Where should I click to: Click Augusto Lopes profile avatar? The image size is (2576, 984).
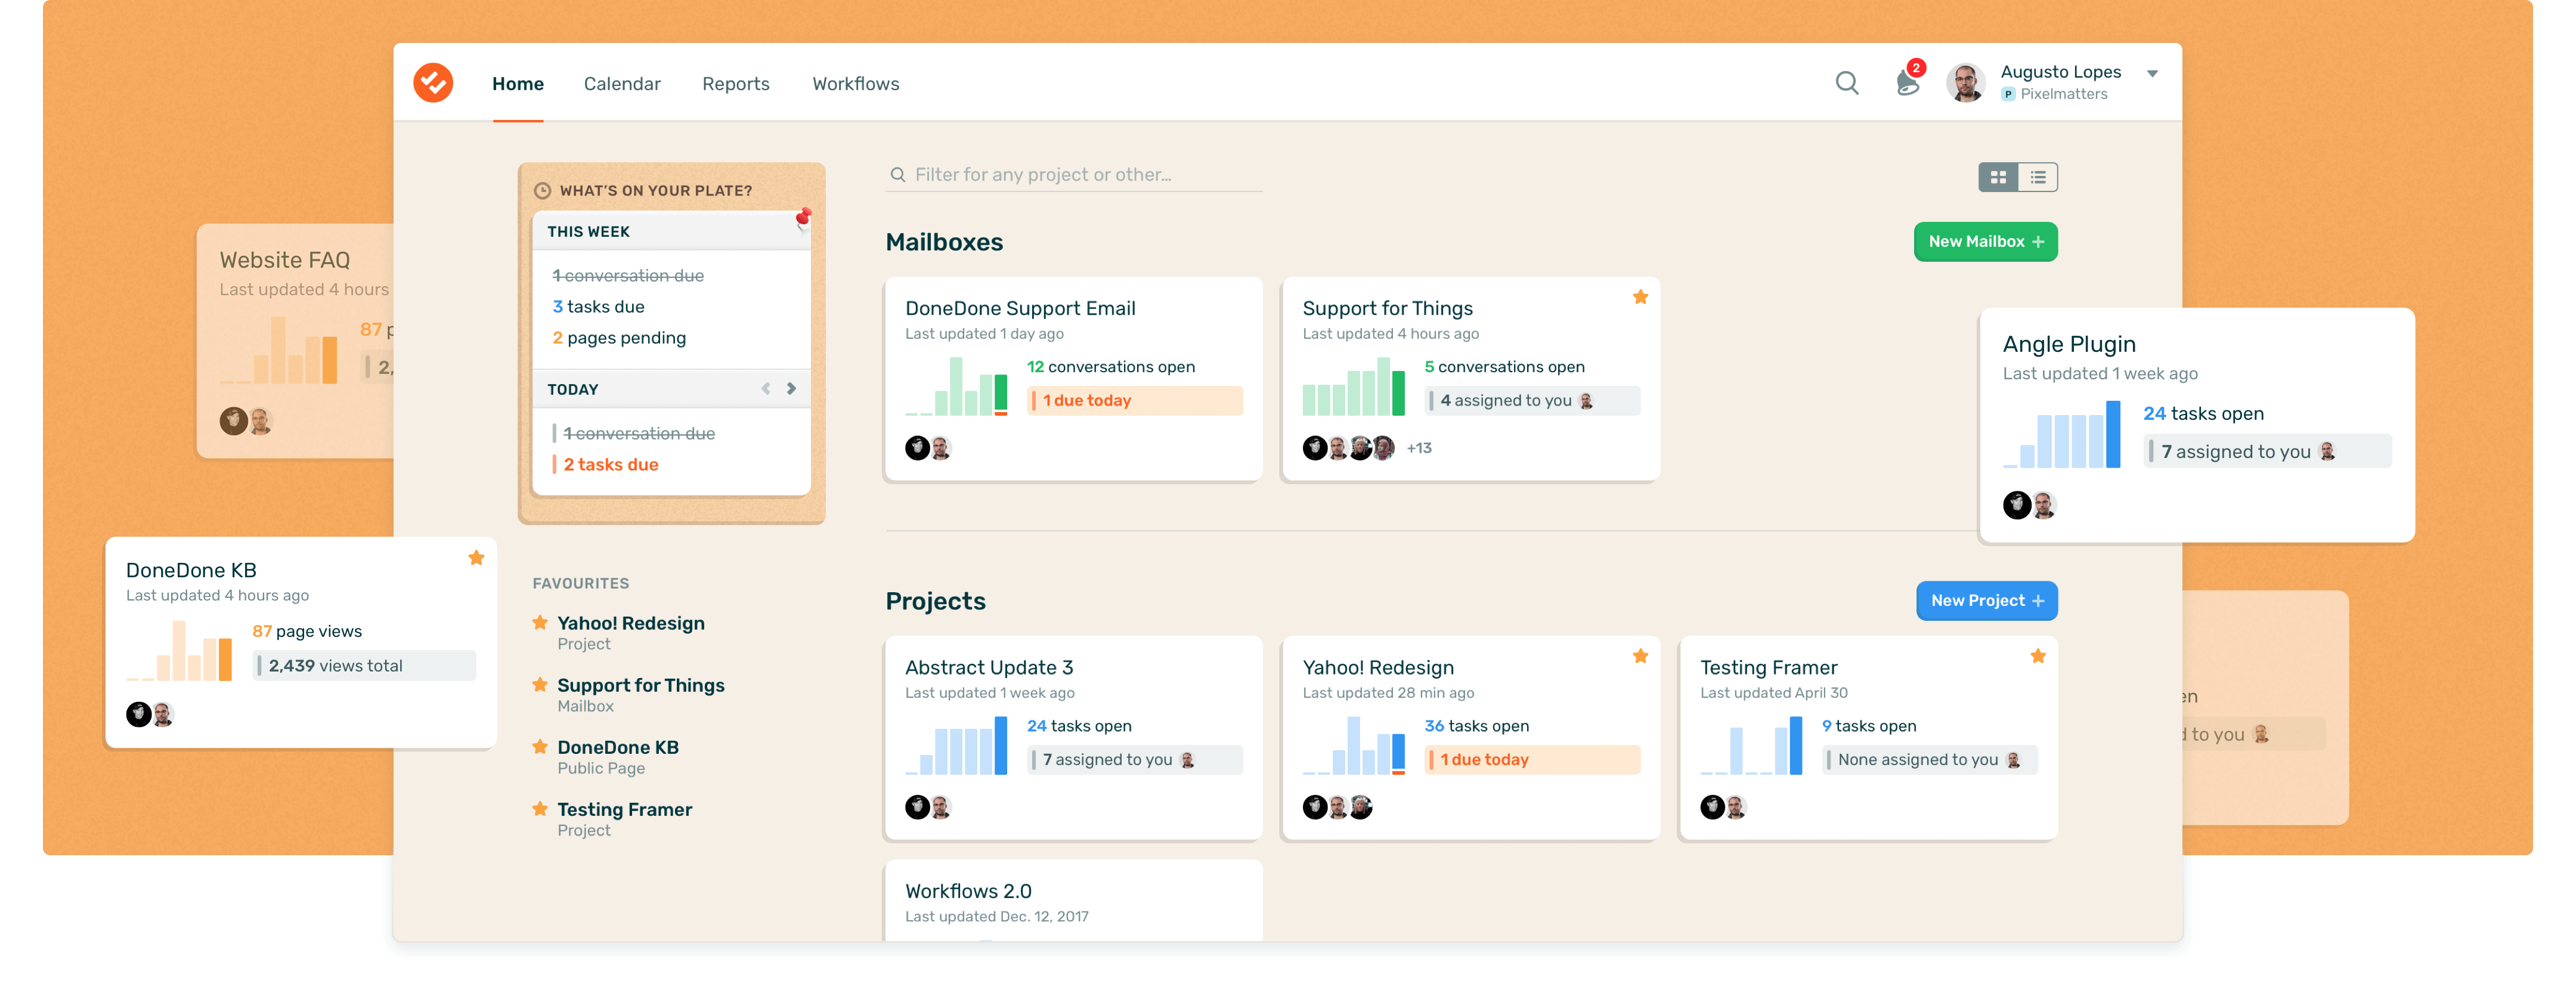1965,83
